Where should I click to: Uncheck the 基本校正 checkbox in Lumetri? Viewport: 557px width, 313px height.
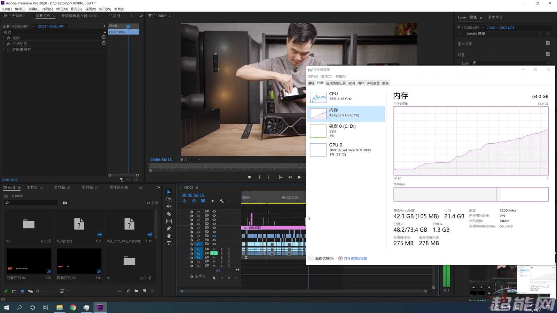pyautogui.click(x=548, y=43)
